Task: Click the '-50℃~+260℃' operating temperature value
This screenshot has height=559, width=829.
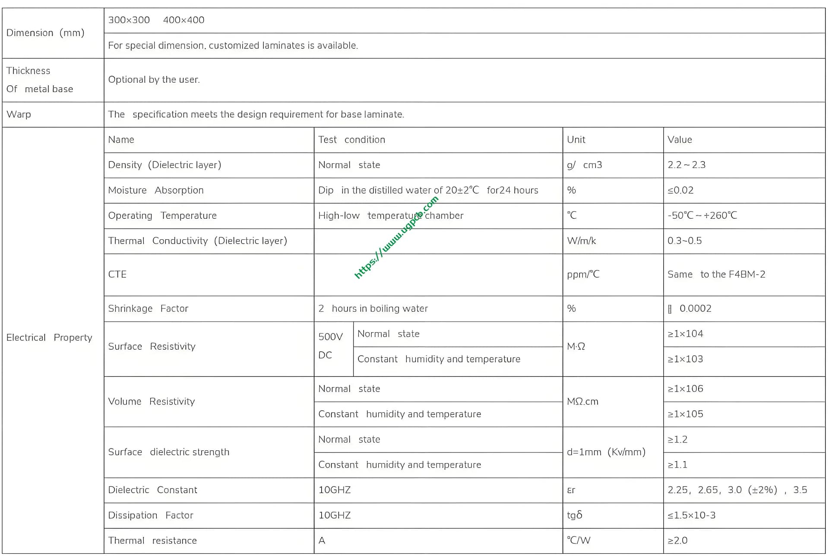Action: [702, 215]
